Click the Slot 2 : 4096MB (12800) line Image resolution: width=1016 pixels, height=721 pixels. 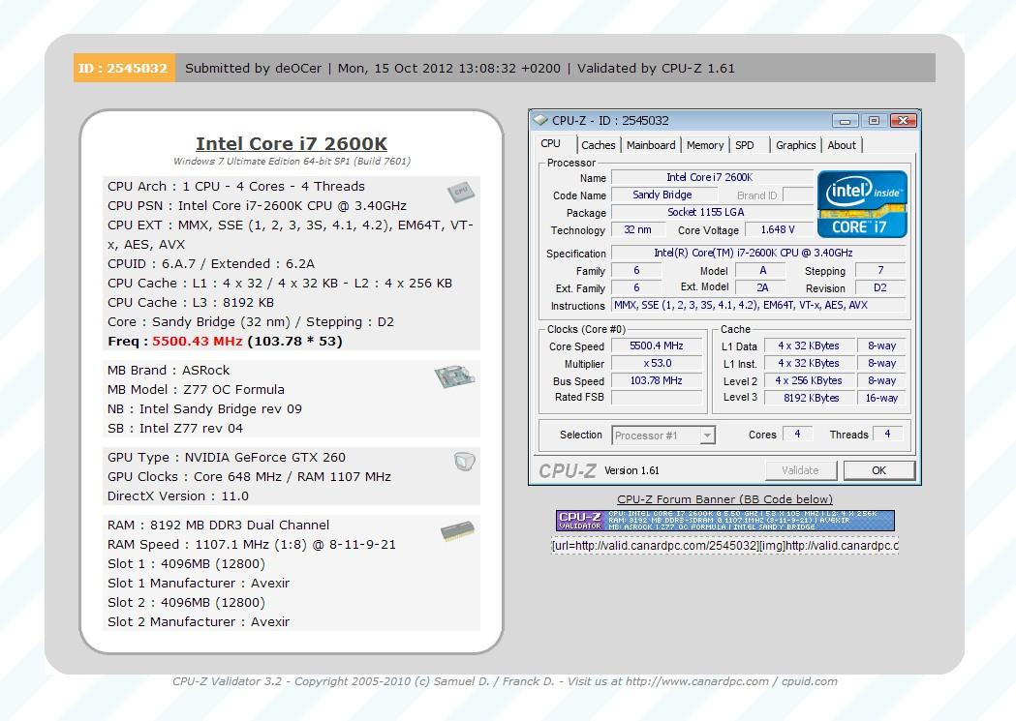pyautogui.click(x=186, y=603)
